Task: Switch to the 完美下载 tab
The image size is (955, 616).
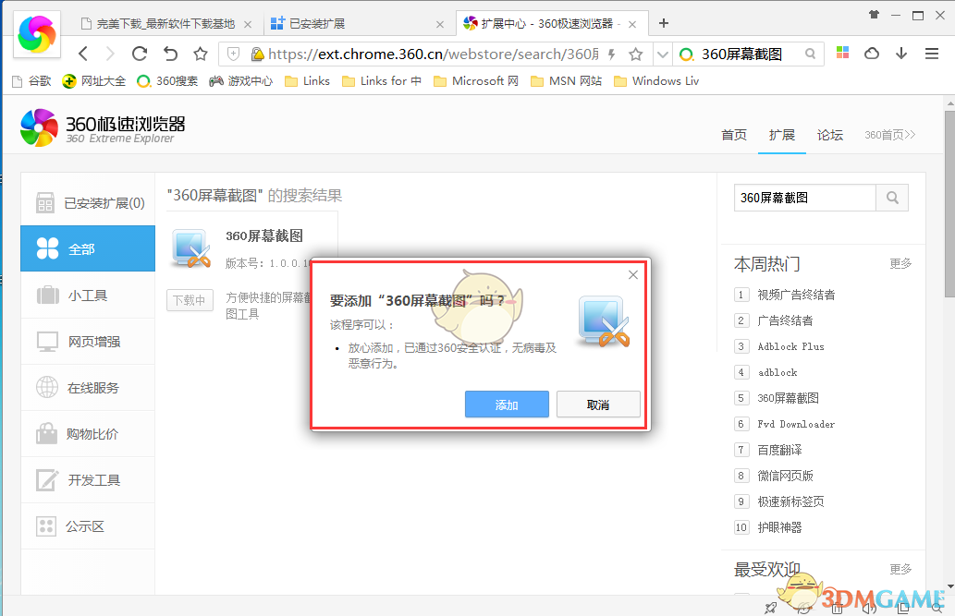Action: pos(165,24)
